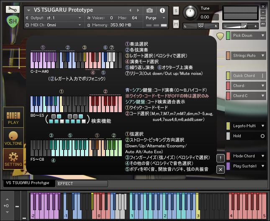
Task: Go to previous instrument with left arrow
Action: [x=130, y=10]
